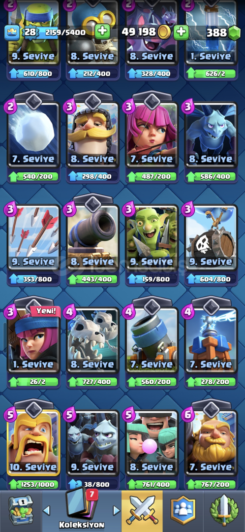
Task: Tap the green plus beside experience bar
Action: click(102, 32)
